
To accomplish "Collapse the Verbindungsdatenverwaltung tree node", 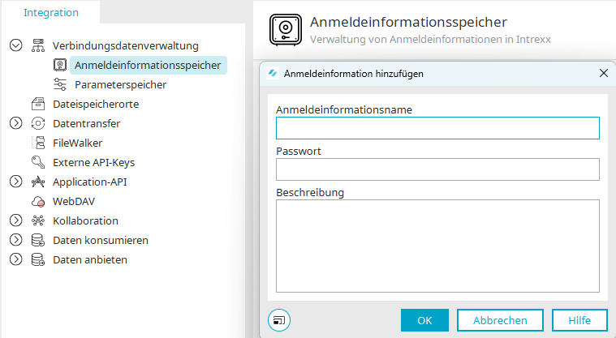I will tap(15, 45).
